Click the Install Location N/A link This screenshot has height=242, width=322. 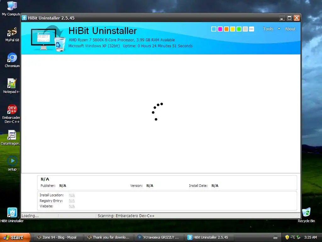point(72,195)
